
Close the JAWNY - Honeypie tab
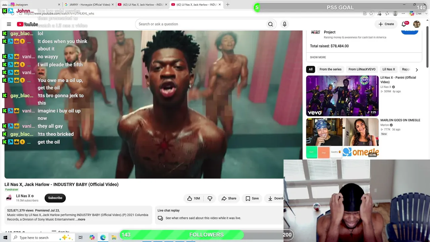click(x=113, y=5)
